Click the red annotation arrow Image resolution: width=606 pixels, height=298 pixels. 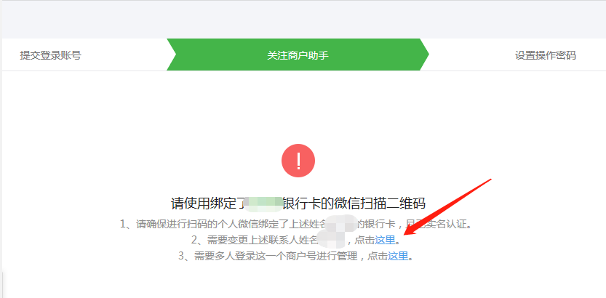pos(447,207)
